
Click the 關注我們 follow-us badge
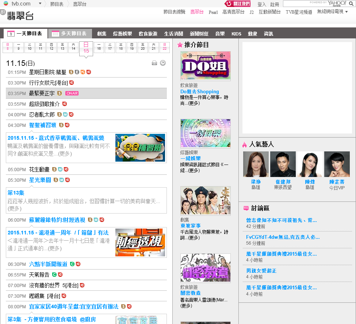click(x=237, y=4)
